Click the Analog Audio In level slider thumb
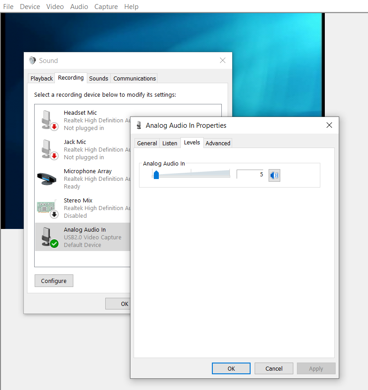This screenshot has height=390, width=368. tap(156, 175)
